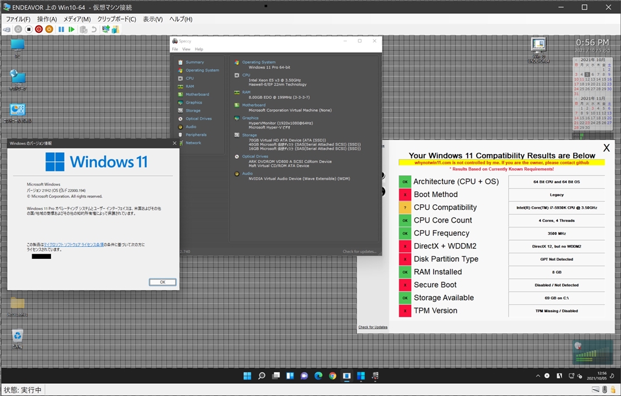Screen dimensions: 621x396
Task: Open the Win10 ENDEAVOR desktop shortcut
Action: pyautogui.click(x=539, y=50)
